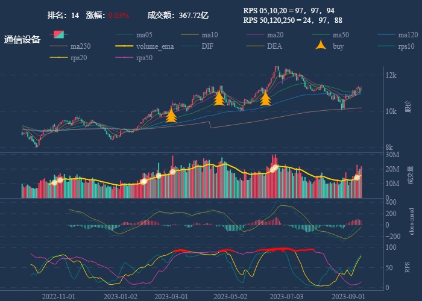Click the ma250 legend line marker
The height and width of the screenshot is (301, 422).
[x=58, y=46]
